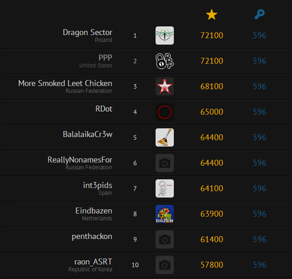292x279 pixels.
Task: Open the BalalaikaCr3w balalaika avatar
Action: (165, 137)
